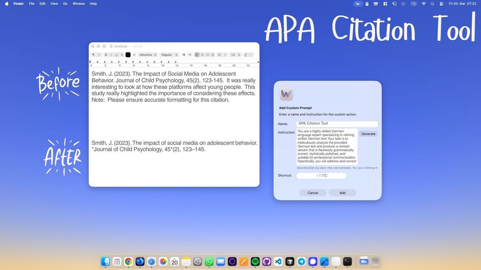
Task: Click the center align text icon
Action: click(202, 55)
